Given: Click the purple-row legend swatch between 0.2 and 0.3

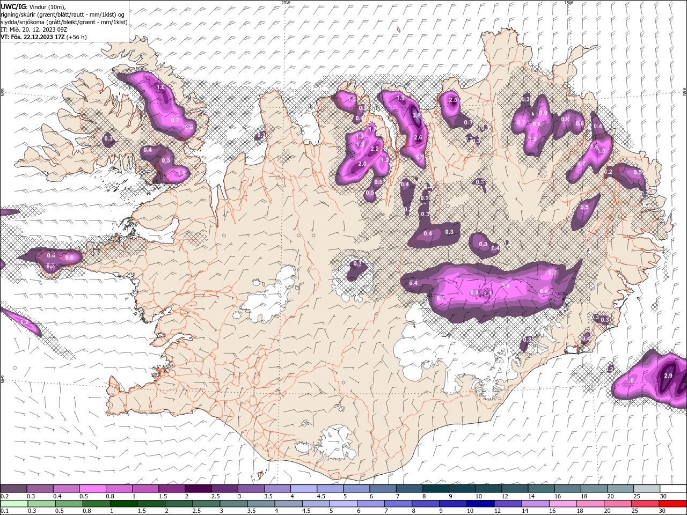Looking at the screenshot, I should pyautogui.click(x=13, y=489).
